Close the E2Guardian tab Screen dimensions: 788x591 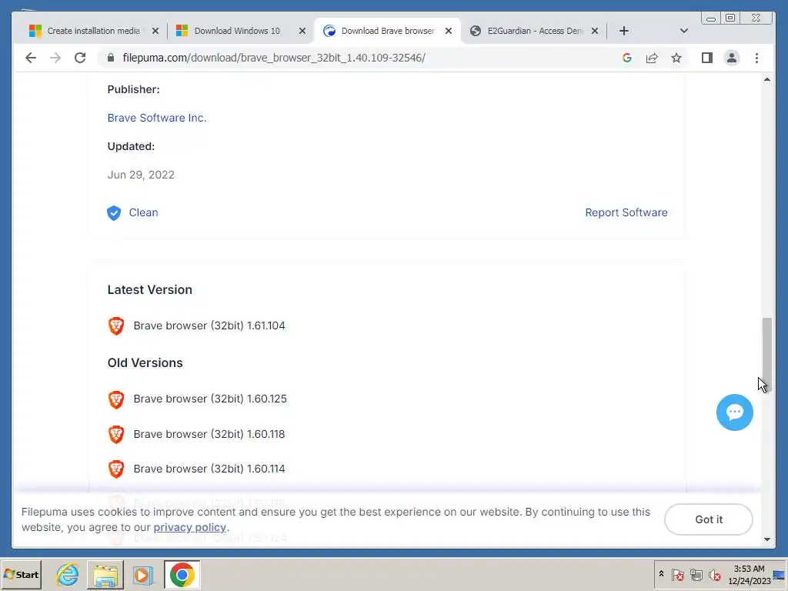[x=595, y=31]
